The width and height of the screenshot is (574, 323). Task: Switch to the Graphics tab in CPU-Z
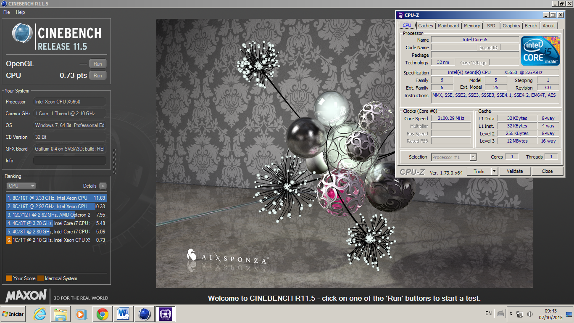[x=511, y=26]
